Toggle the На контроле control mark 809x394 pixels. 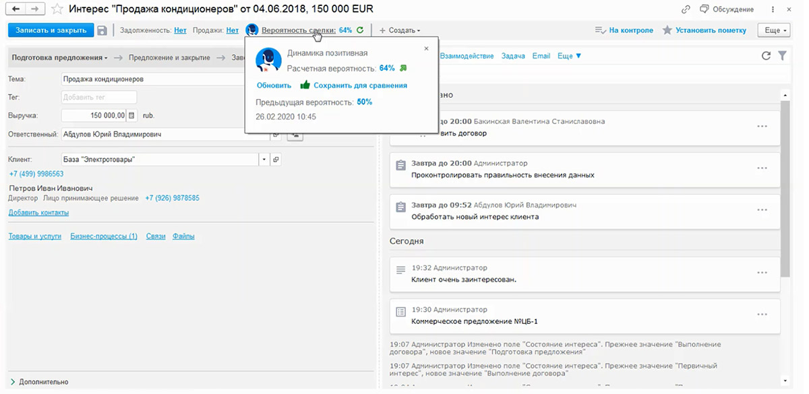pos(624,30)
